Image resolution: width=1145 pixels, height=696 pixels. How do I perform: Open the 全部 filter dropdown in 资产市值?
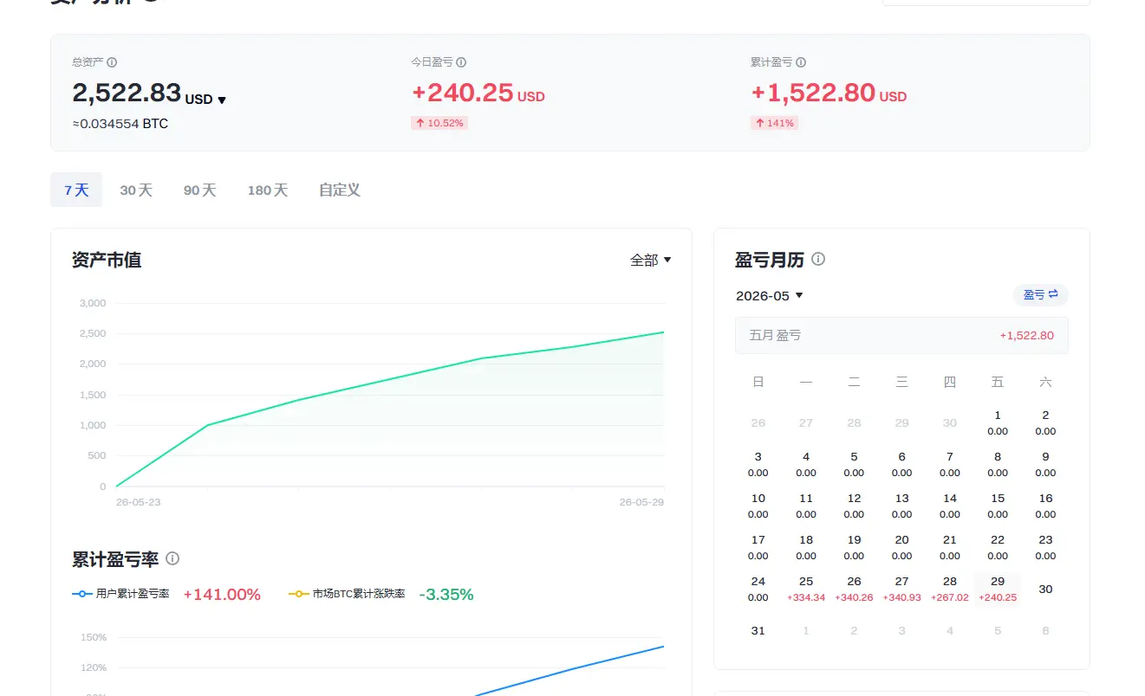pos(651,260)
